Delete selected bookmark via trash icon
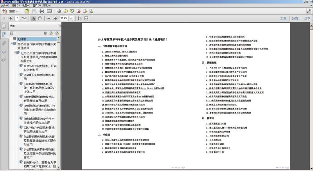 45,33
